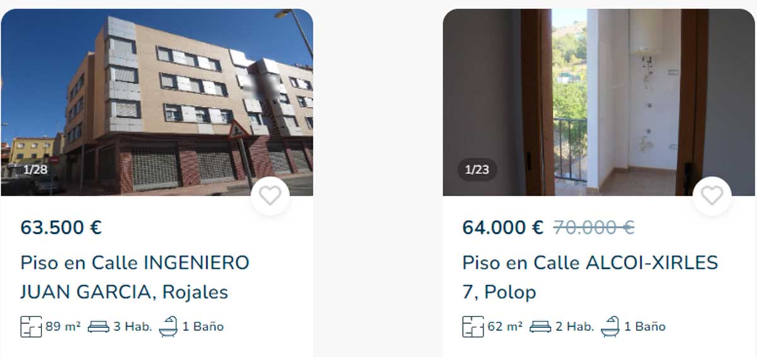The width and height of the screenshot is (757, 357).
Task: Favorite the Rojales flat with heart icon
Action: click(x=270, y=196)
